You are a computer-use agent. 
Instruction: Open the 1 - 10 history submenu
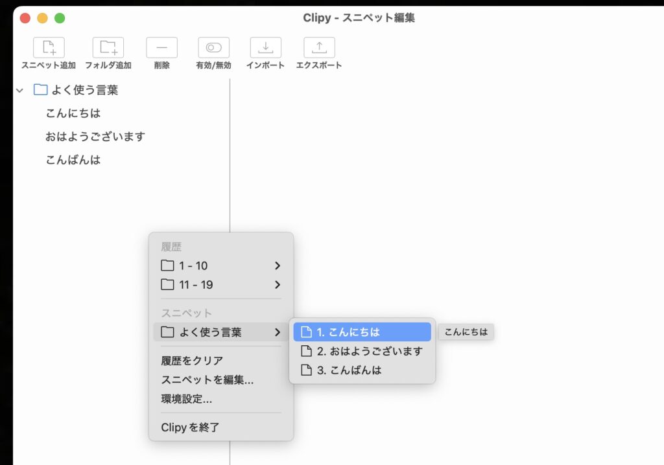[x=220, y=266]
